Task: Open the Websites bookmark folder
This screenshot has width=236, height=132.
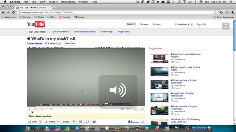Action: click(x=25, y=17)
